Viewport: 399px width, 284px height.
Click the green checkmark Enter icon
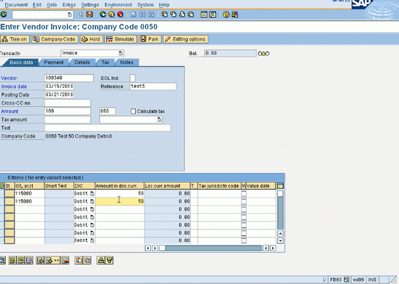tap(4, 15)
